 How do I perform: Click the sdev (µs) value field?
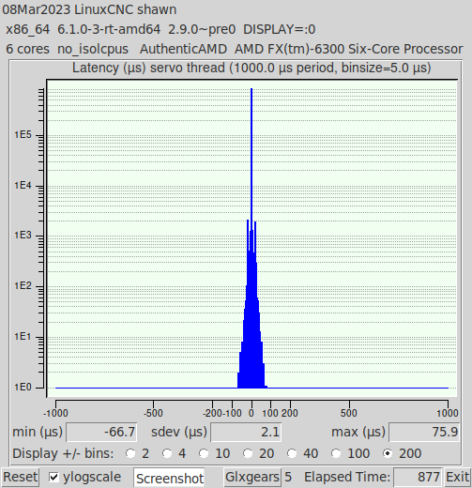tap(246, 432)
